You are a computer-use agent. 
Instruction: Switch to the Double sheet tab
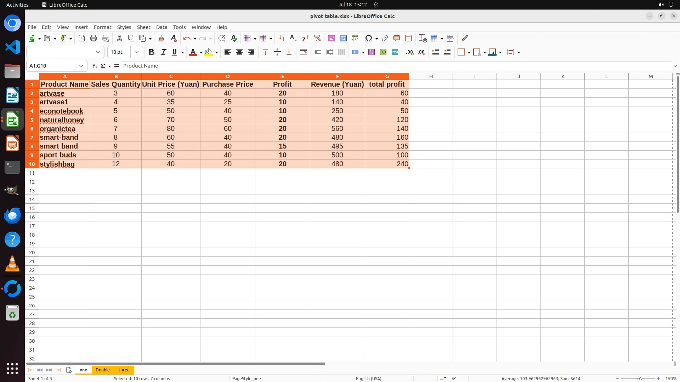pyautogui.click(x=102, y=370)
